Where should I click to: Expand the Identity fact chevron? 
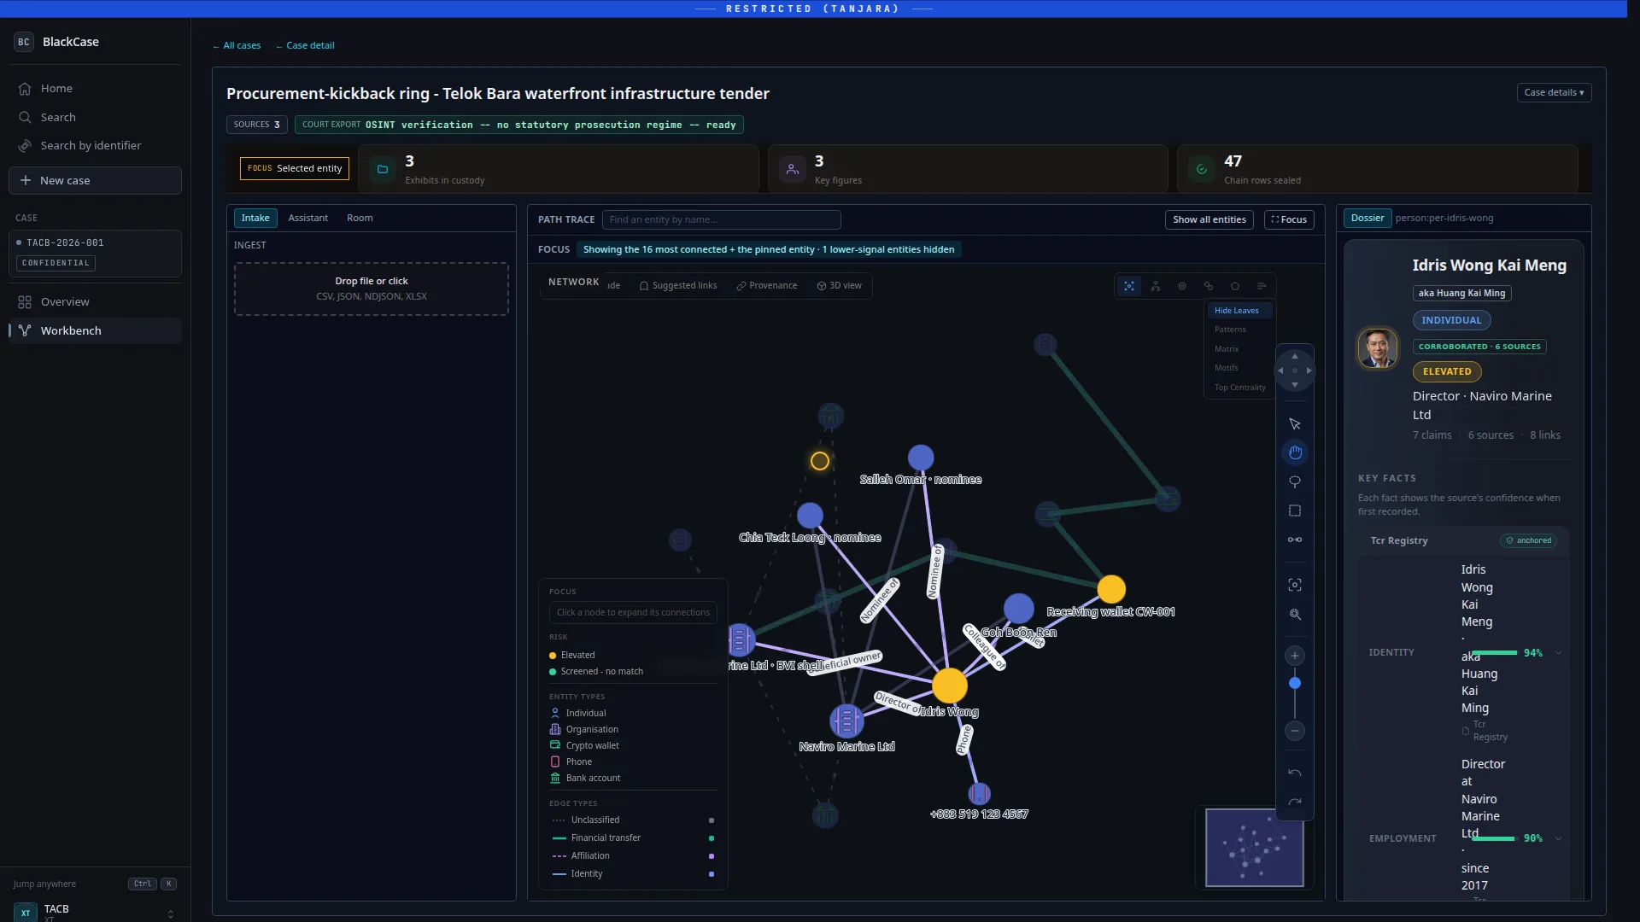[x=1558, y=653]
